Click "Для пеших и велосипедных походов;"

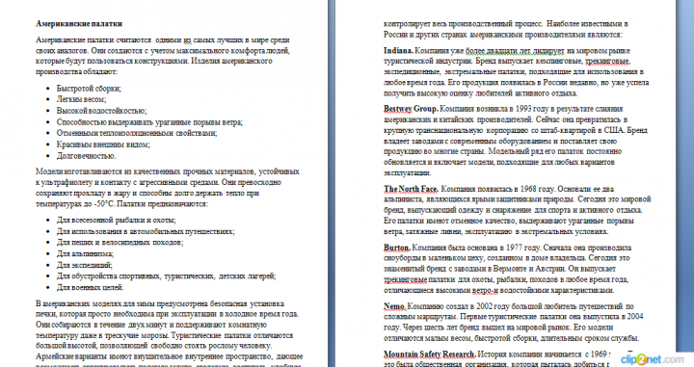click(120, 243)
